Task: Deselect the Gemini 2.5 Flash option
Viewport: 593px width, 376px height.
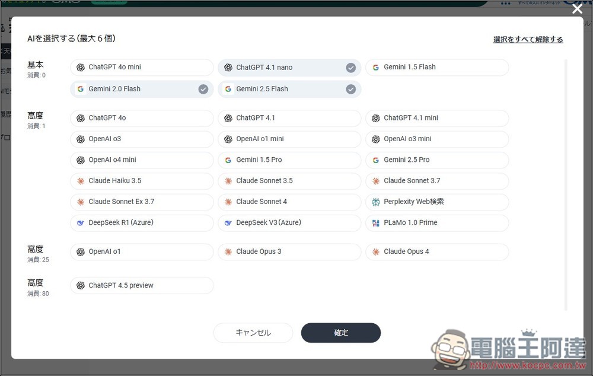Action: pos(289,89)
